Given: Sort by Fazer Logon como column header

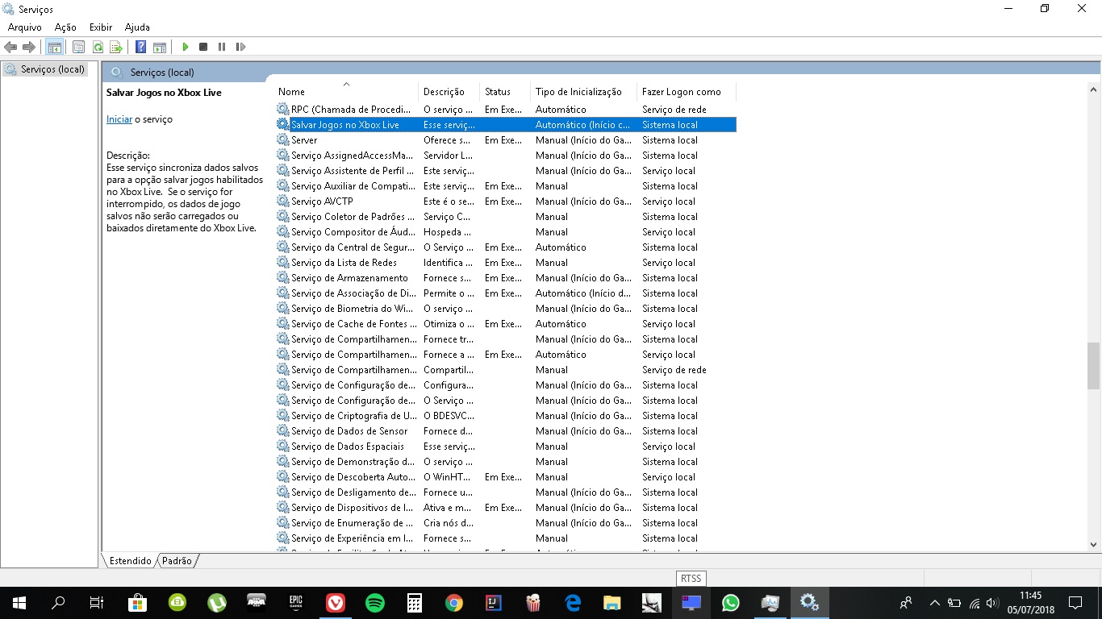Looking at the screenshot, I should (x=687, y=92).
